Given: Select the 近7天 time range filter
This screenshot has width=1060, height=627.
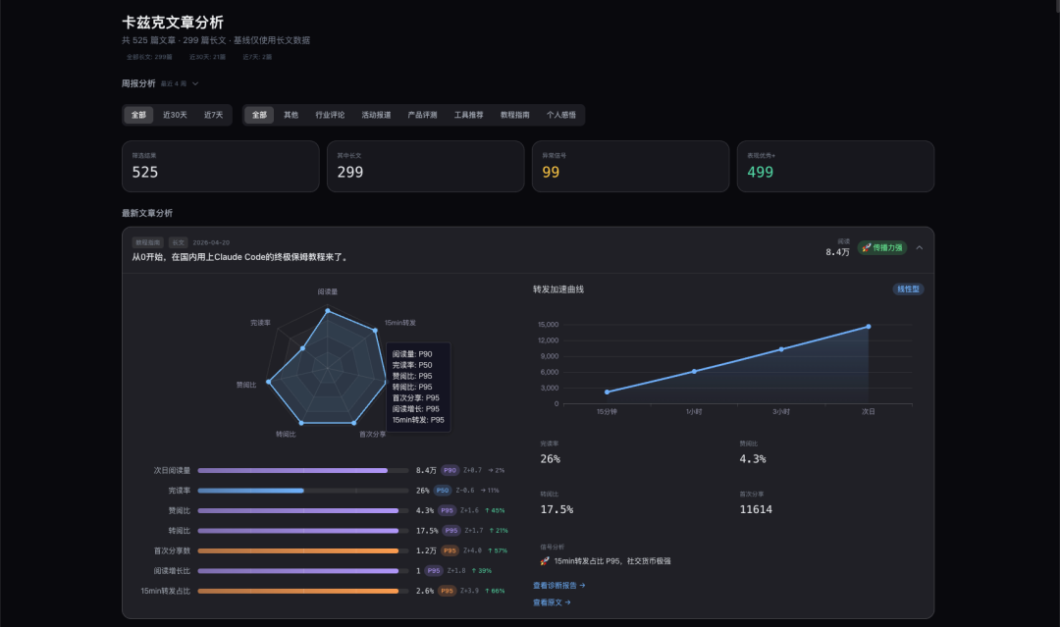Looking at the screenshot, I should pyautogui.click(x=213, y=115).
